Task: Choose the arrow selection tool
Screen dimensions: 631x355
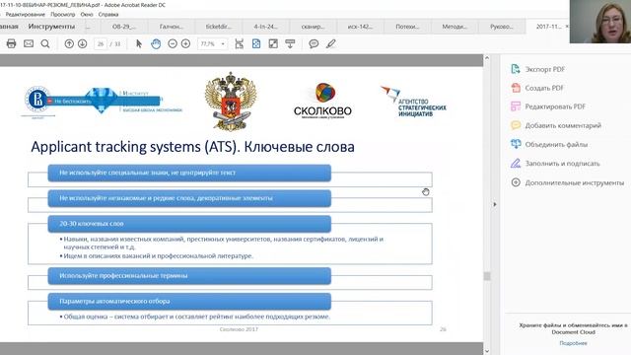Action: (139, 43)
